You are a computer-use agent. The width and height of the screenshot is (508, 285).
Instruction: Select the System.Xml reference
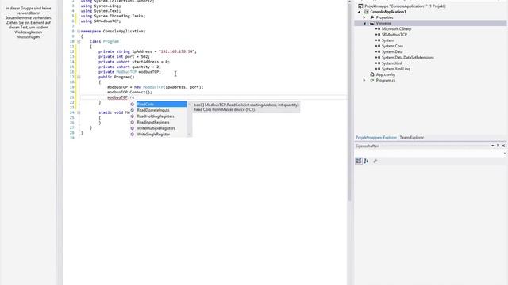391,63
